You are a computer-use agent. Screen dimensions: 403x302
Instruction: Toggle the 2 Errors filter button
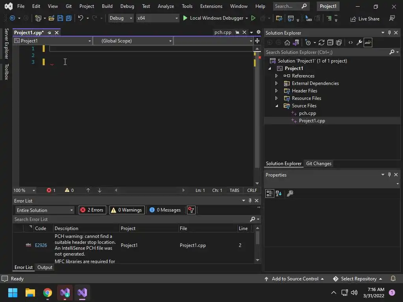[x=92, y=210]
